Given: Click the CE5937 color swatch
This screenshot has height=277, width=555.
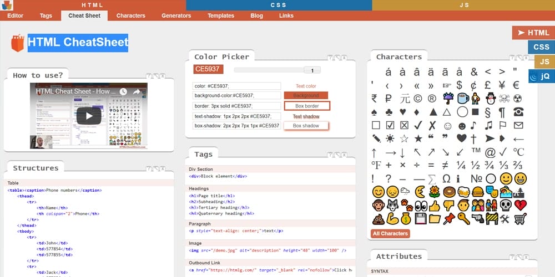Looking at the screenshot, I should point(208,69).
